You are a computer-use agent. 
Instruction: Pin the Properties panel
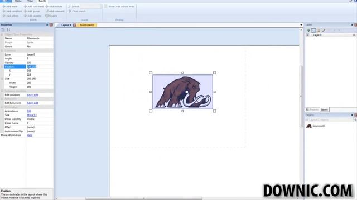pos(47,24)
